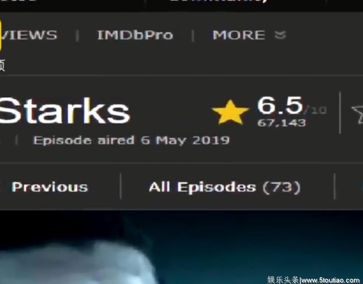
Task: Click the yellow rating star icon
Action: (x=230, y=112)
